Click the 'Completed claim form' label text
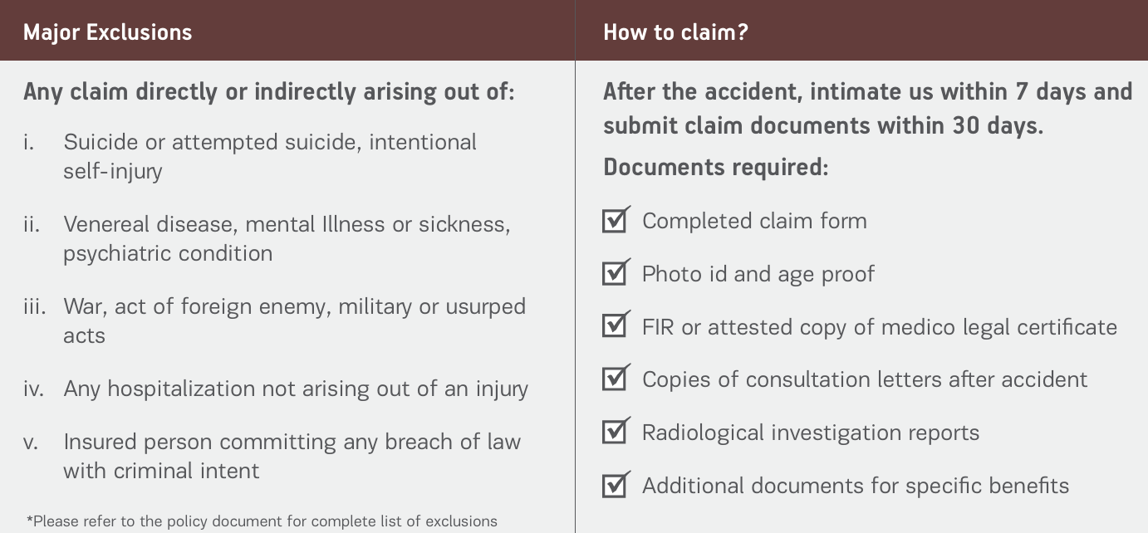 coord(754,221)
